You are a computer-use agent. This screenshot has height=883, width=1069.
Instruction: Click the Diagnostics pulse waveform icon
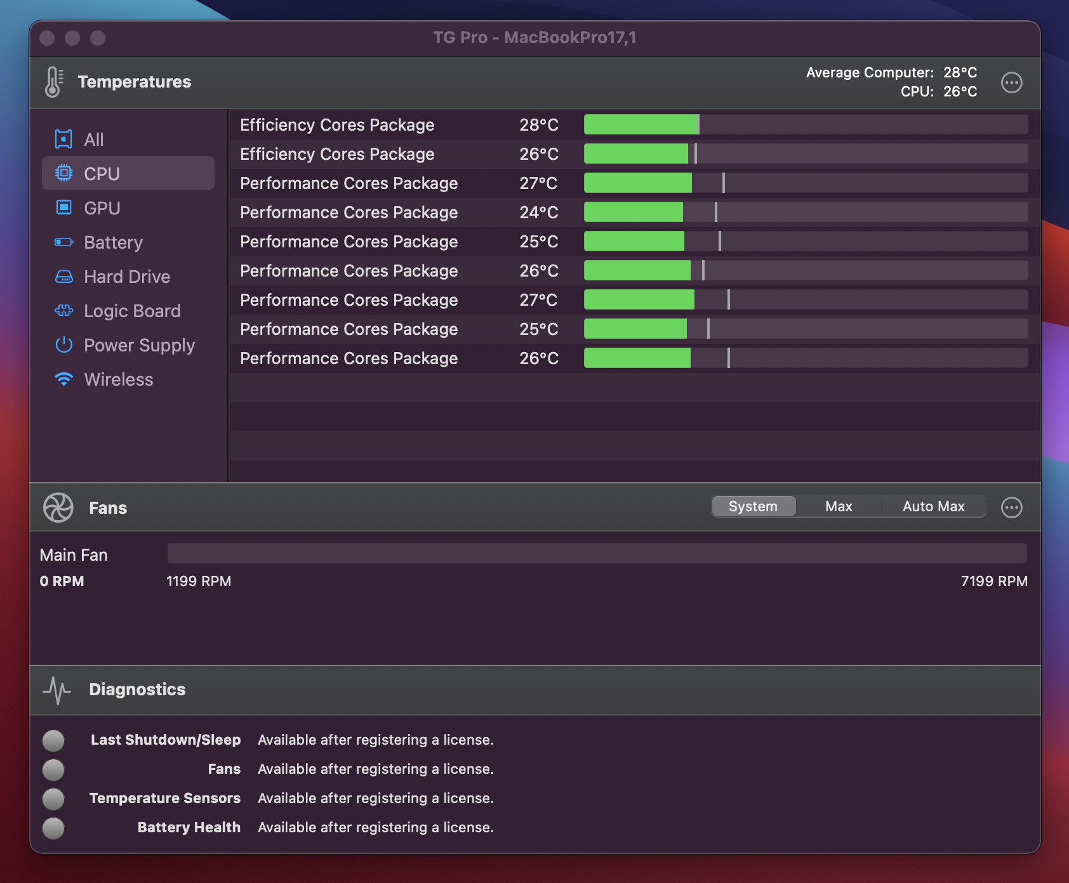click(x=56, y=690)
